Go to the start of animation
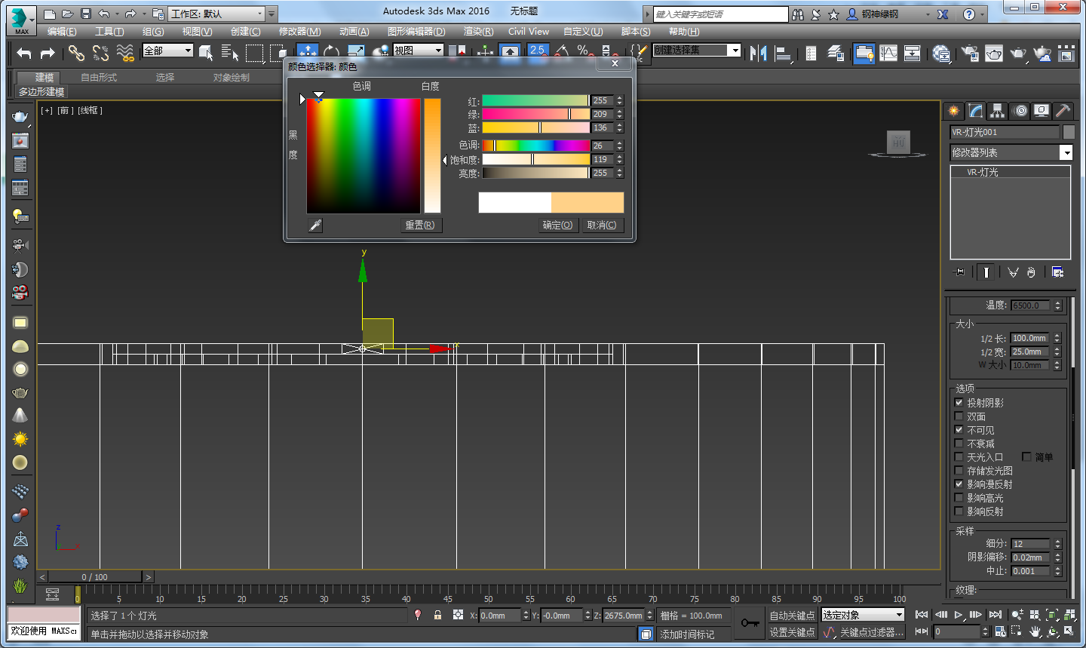The image size is (1086, 648). pos(922,615)
